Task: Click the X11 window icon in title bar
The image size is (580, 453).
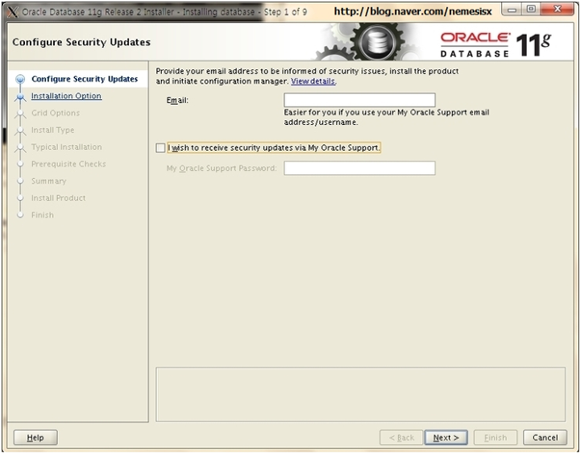Action: tap(13, 12)
